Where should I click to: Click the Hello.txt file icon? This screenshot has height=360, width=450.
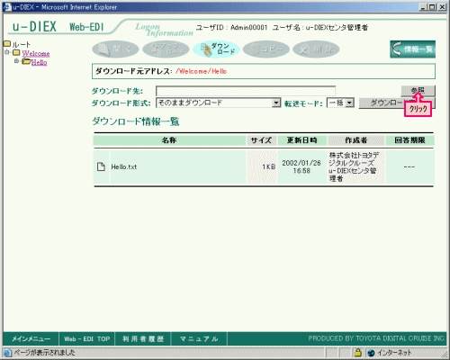tap(101, 166)
